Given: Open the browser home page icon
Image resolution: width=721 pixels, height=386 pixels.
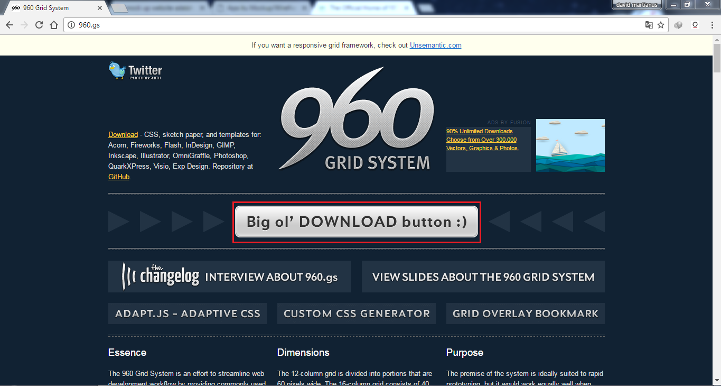Looking at the screenshot, I should point(53,24).
